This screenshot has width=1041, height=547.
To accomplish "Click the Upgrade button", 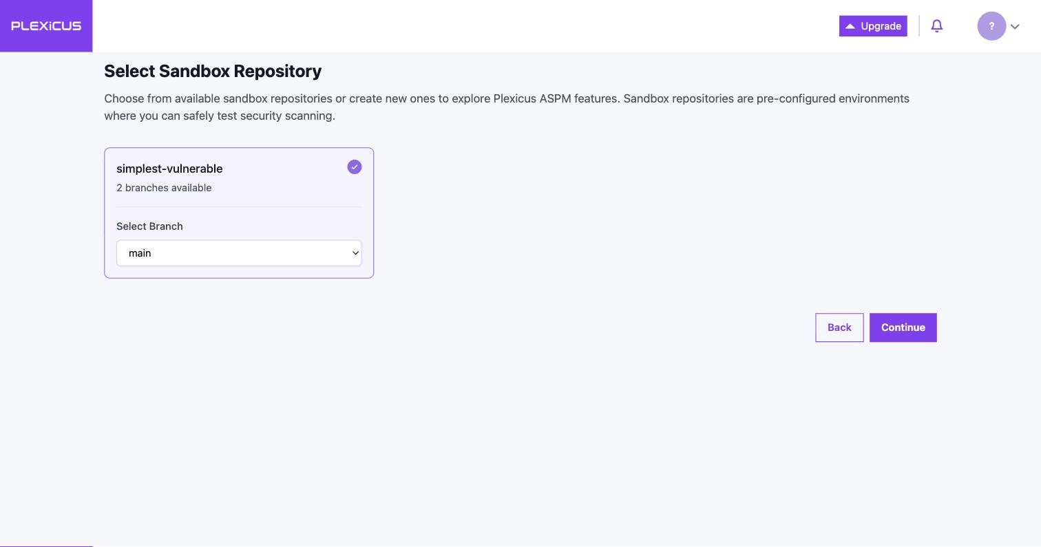I will click(x=873, y=26).
